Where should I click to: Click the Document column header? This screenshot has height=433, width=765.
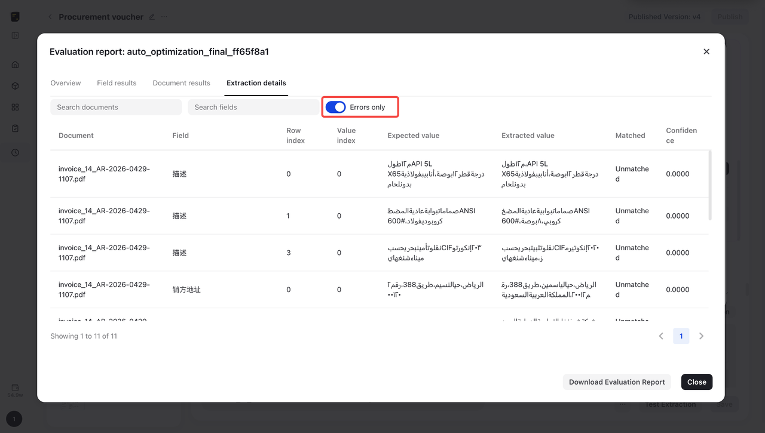(x=76, y=136)
